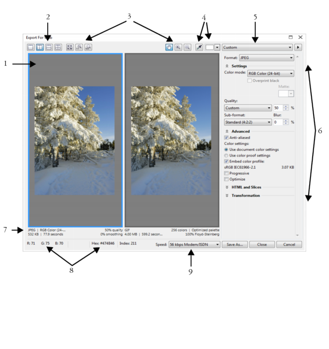Viewport: 329px width, 349px height.
Task: Click the Cancel button
Action: (x=289, y=244)
